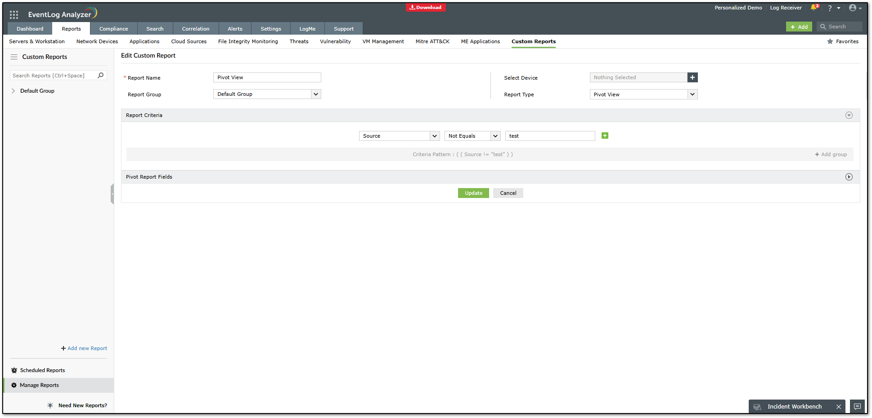Close the Incident Workbench panel
The image size is (872, 418).
[x=839, y=407]
